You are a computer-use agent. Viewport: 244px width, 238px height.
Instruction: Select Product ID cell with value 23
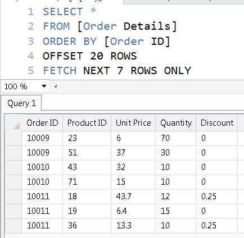pyautogui.click(x=87, y=138)
